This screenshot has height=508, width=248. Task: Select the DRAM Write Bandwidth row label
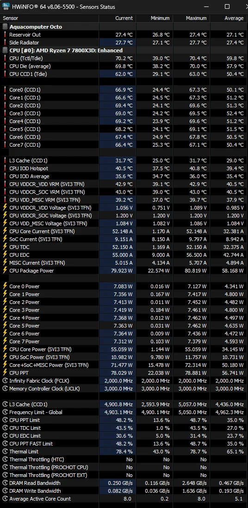[x=35, y=491]
